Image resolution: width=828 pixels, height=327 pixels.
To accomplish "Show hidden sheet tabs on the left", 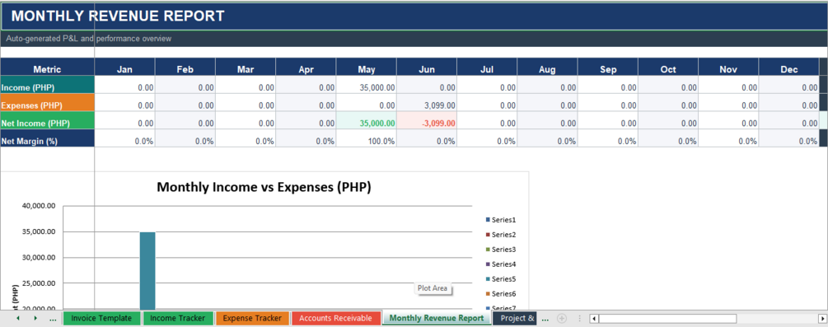I will pyautogui.click(x=52, y=319).
